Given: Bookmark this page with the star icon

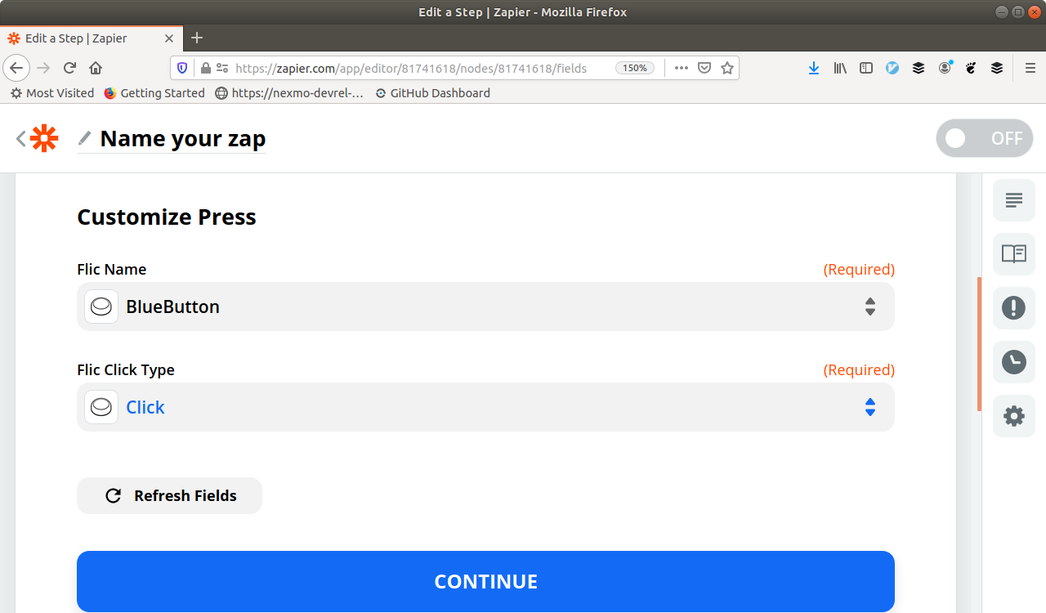Looking at the screenshot, I should [726, 68].
